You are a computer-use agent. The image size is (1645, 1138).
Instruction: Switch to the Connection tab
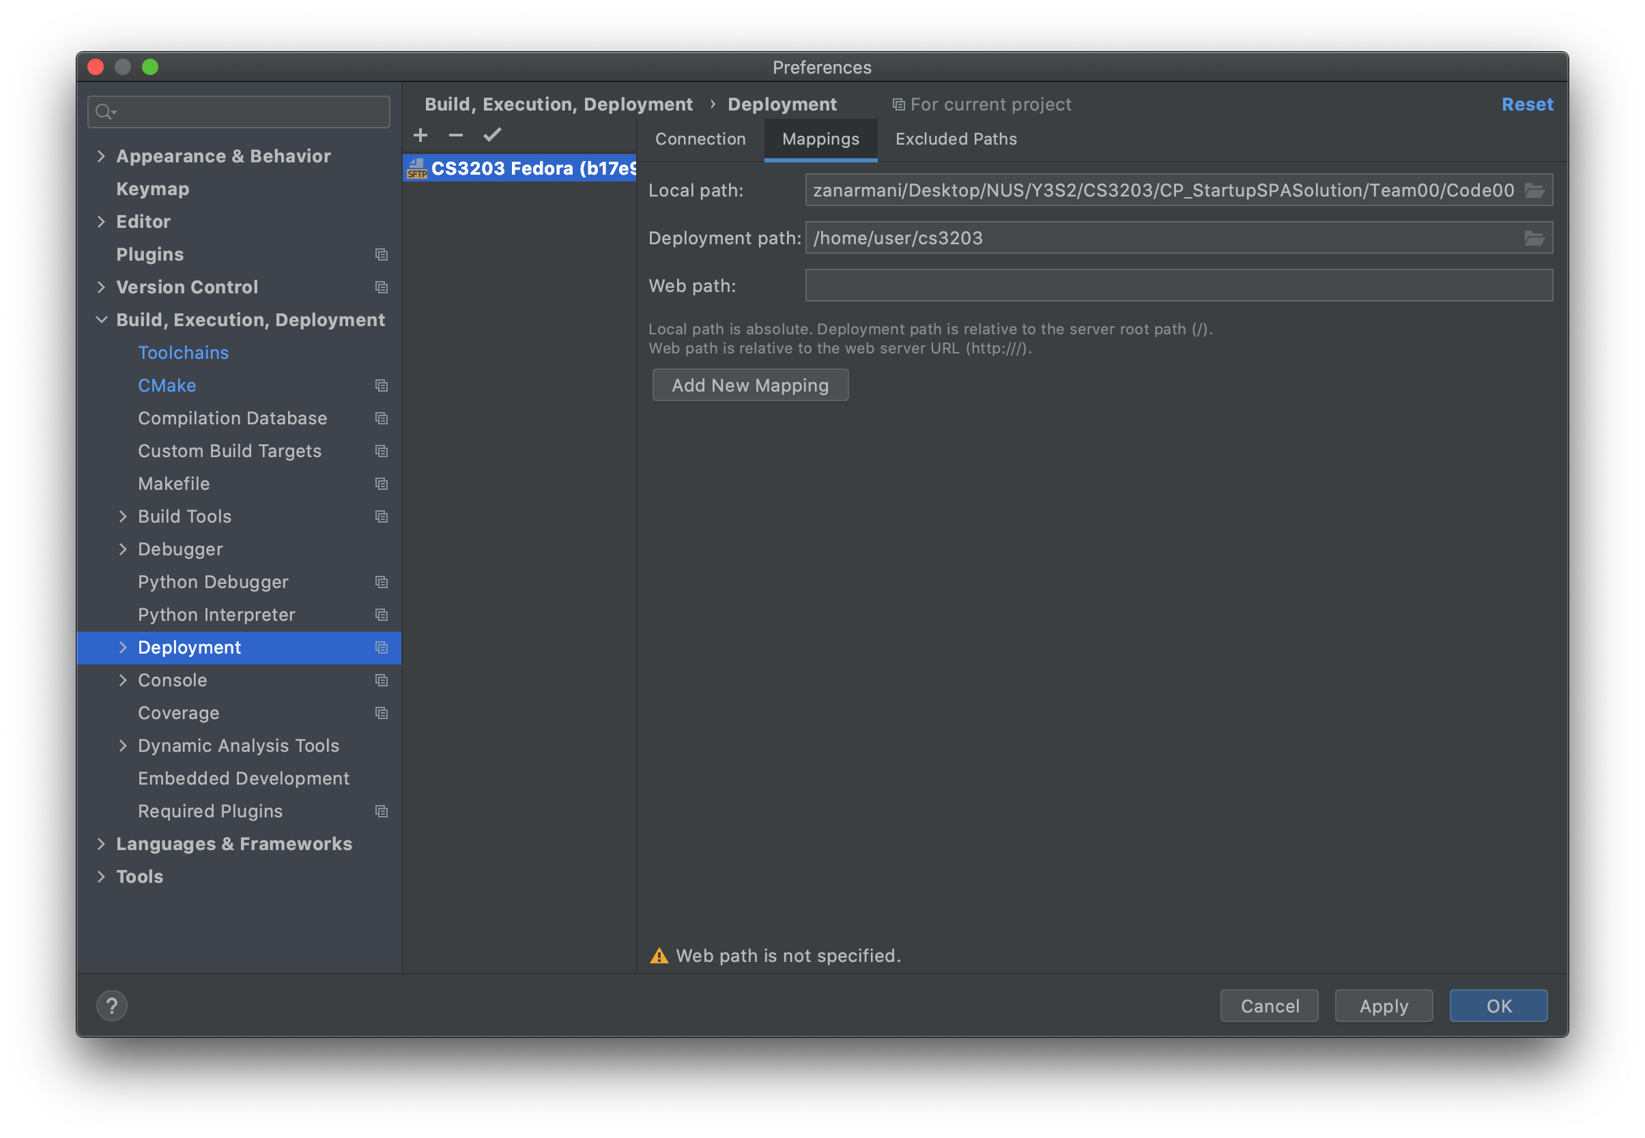tap(698, 137)
